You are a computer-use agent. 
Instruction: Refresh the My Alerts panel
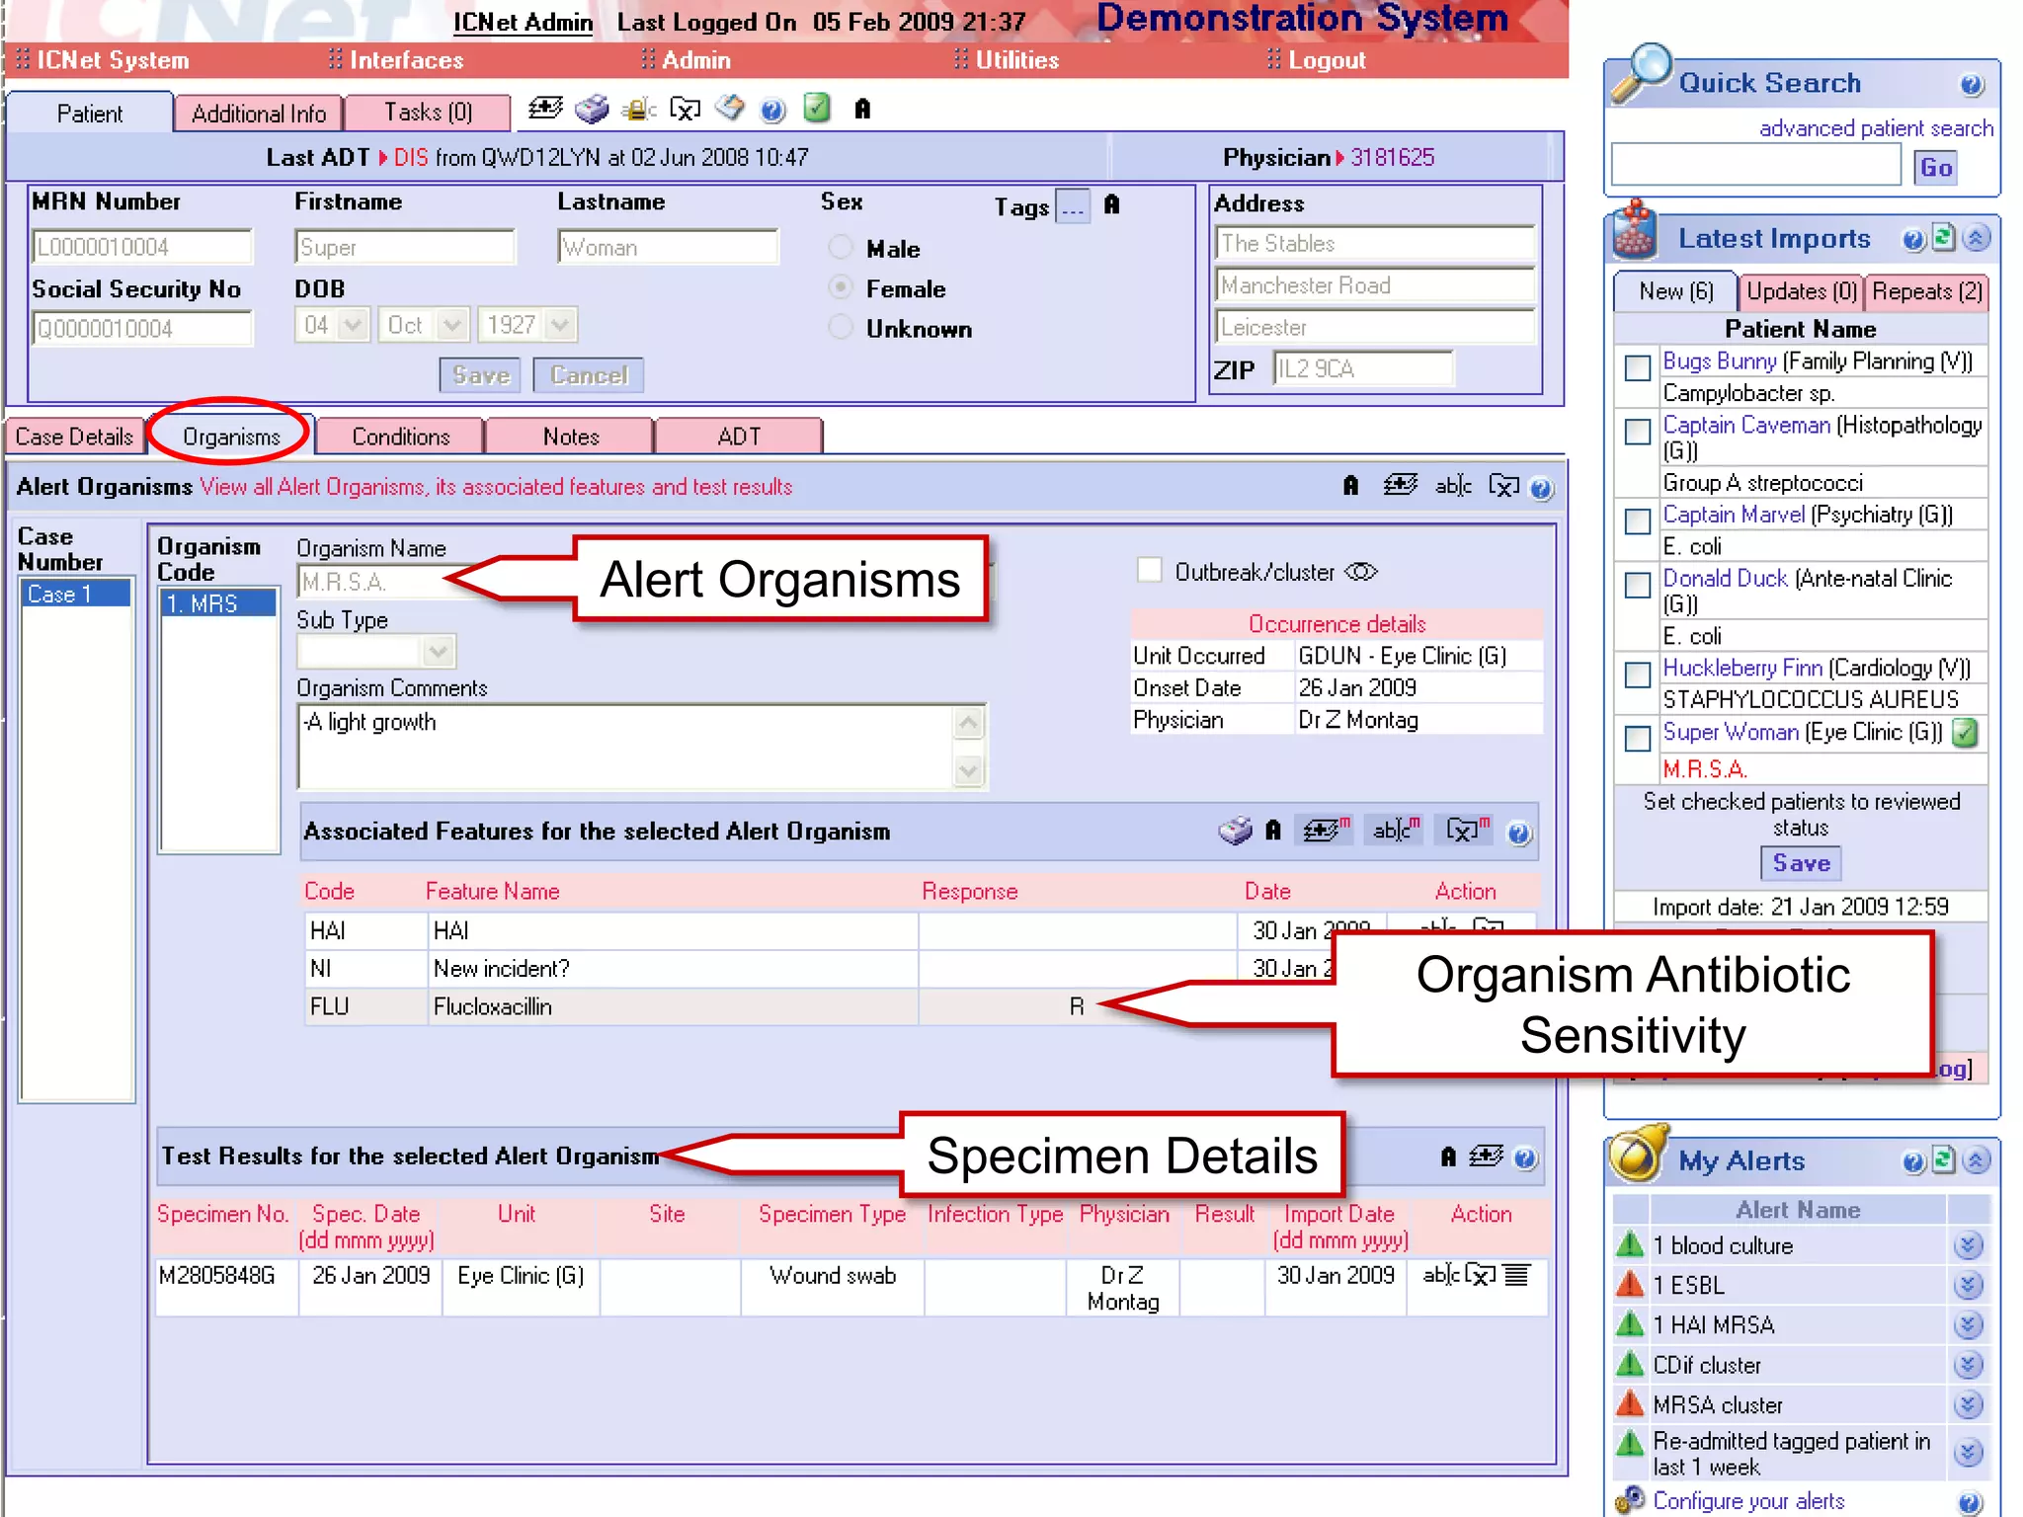(1943, 1159)
